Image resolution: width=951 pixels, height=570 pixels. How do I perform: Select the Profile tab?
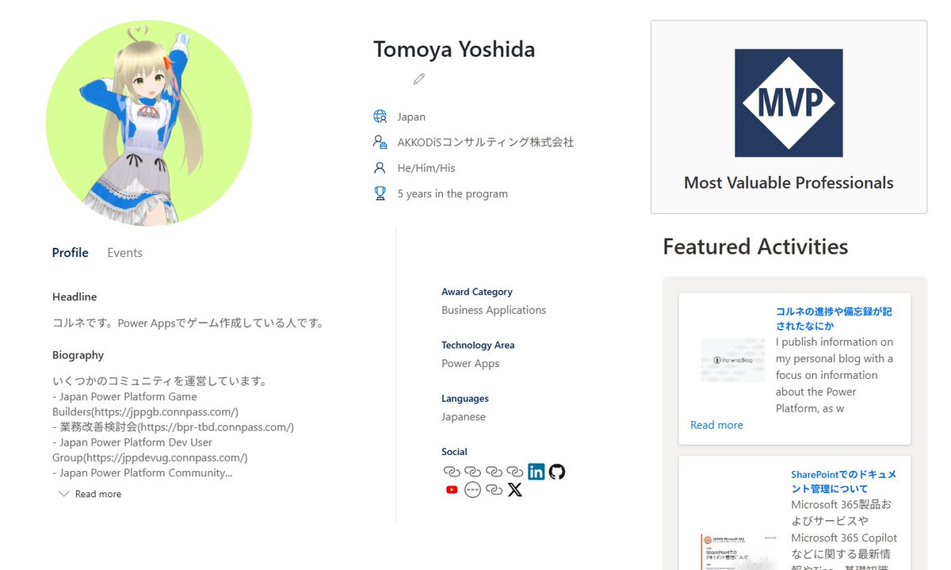coord(70,253)
